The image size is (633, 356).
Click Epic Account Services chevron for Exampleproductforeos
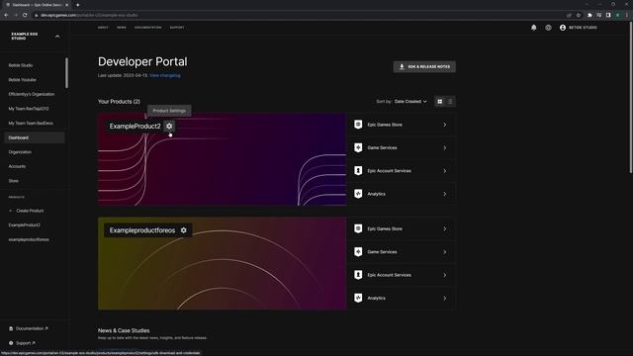(x=445, y=275)
